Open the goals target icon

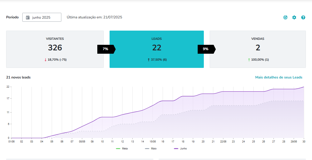[285, 18]
